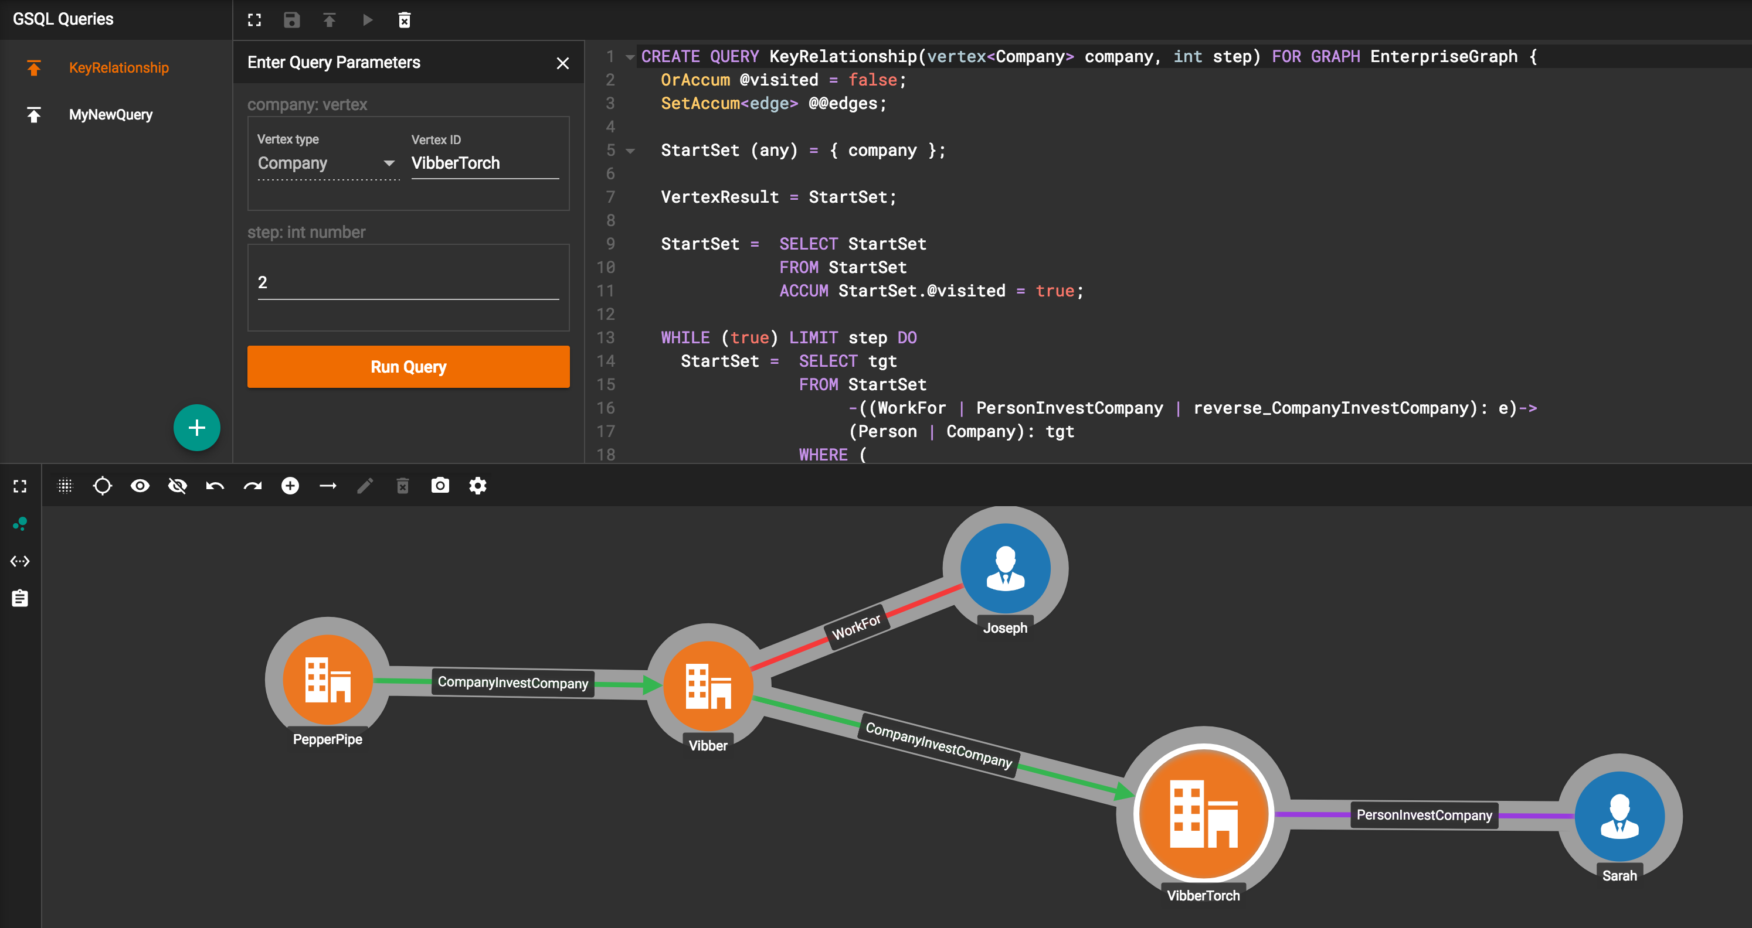Toggle the grid layout icon in graph toolbar
The width and height of the screenshot is (1752, 928).
64,486
